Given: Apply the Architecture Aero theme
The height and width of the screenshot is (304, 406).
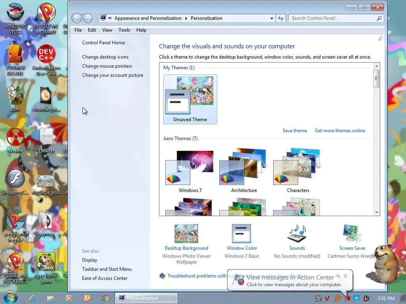Looking at the screenshot, I should [x=244, y=171].
